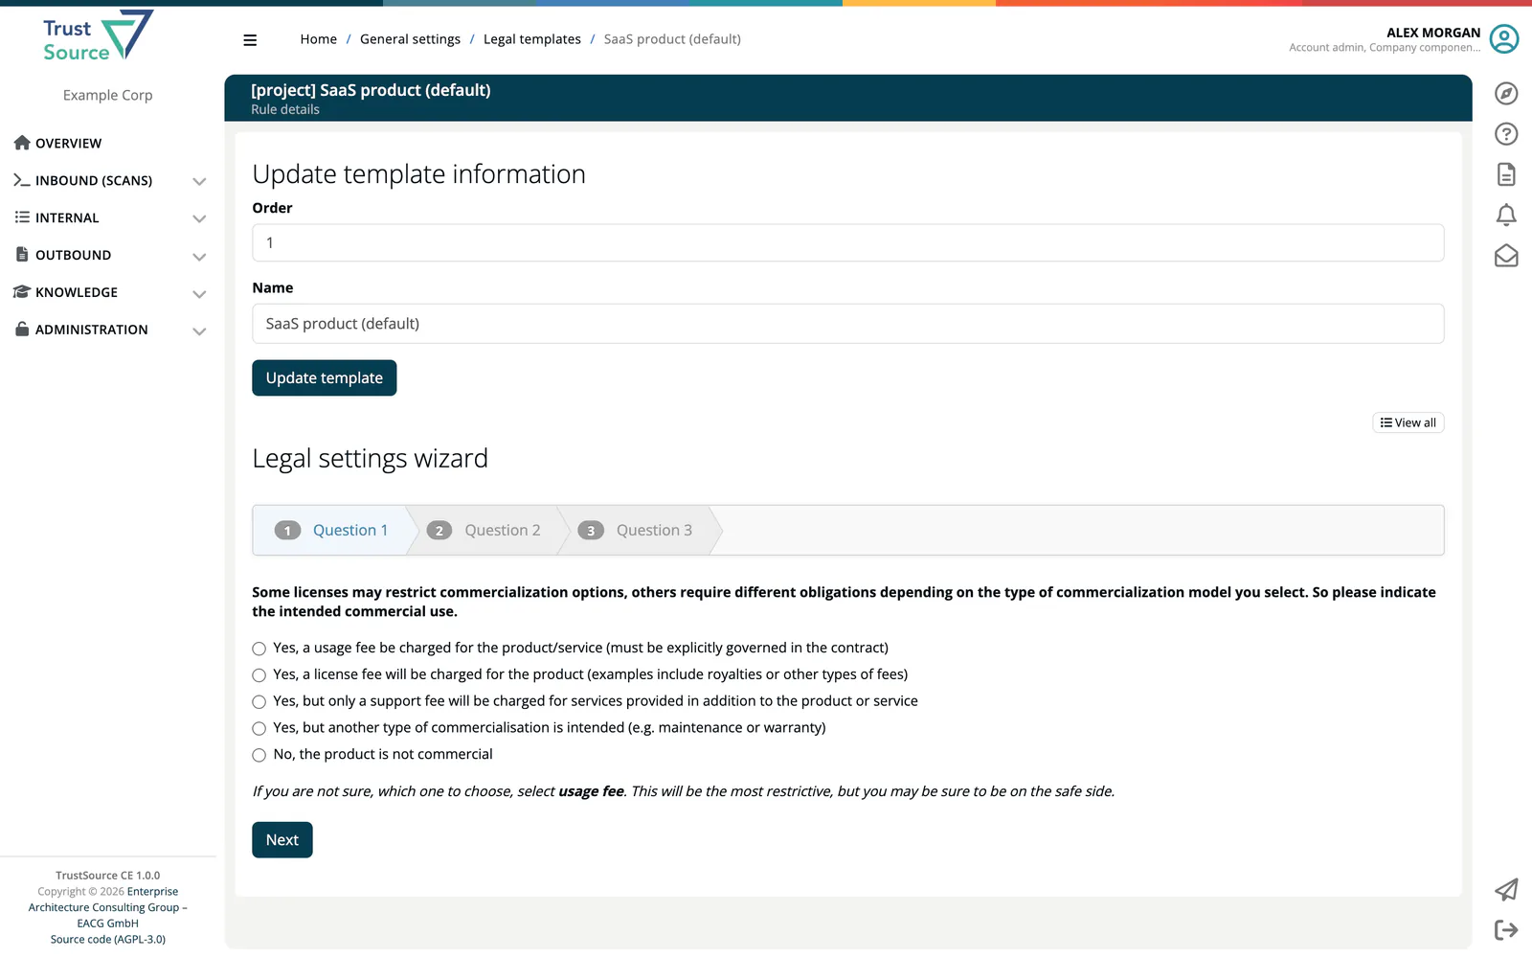Click the Name input field

847,324
